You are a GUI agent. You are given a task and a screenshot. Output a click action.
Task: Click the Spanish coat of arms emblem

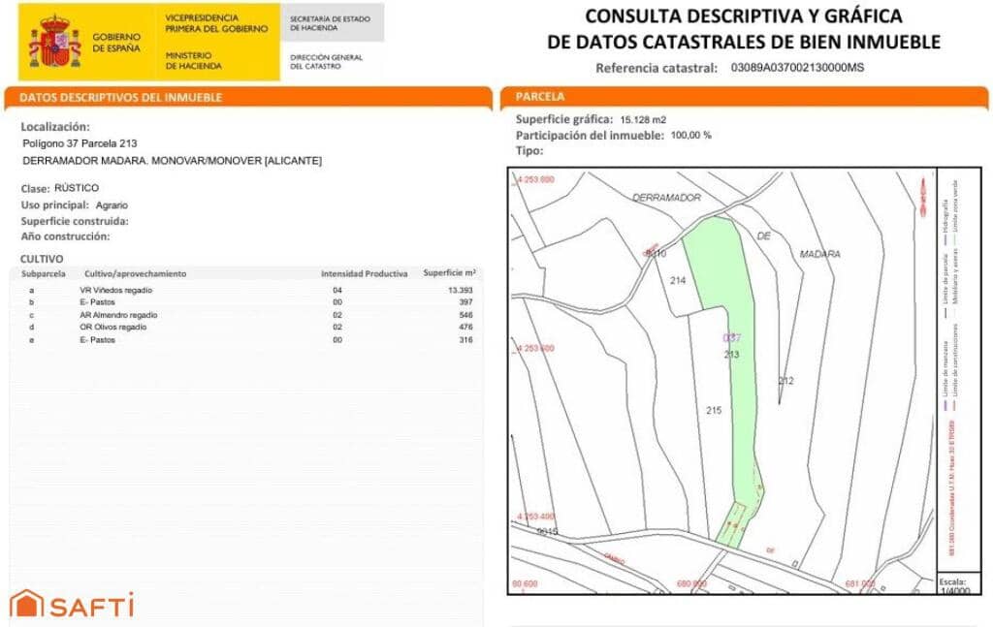point(56,39)
